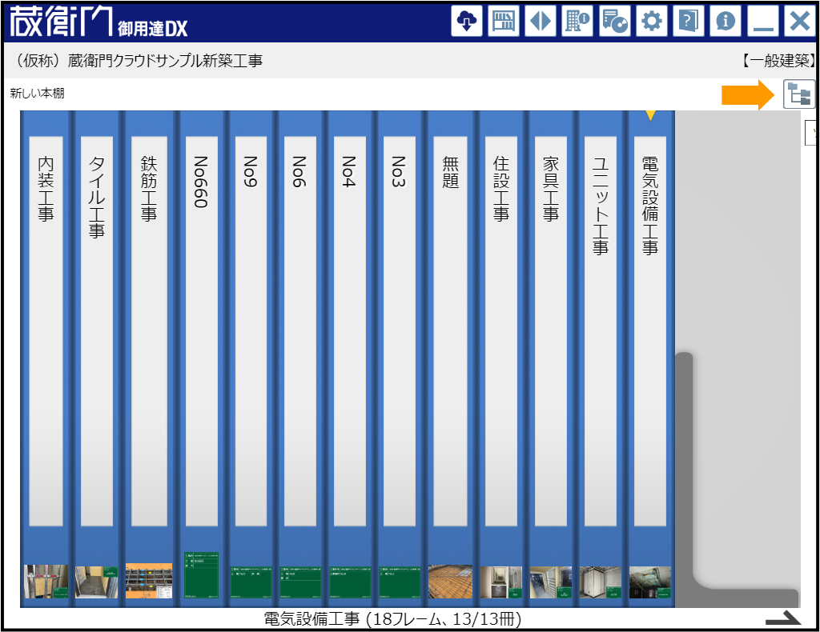Select the ユニット工事 album
Screen dimensions: 820x632
click(x=600, y=320)
